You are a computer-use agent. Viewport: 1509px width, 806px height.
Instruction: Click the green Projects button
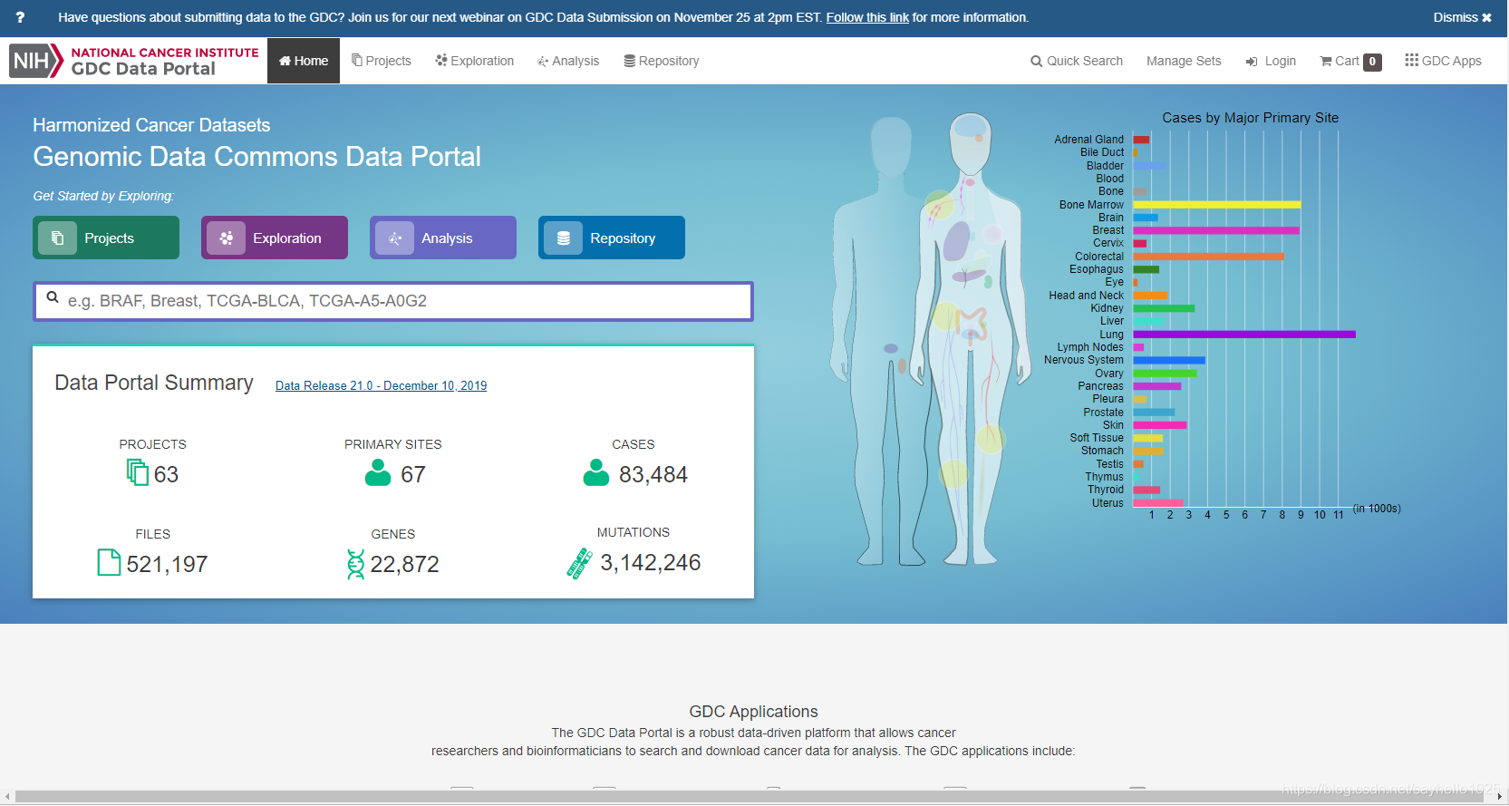(106, 238)
